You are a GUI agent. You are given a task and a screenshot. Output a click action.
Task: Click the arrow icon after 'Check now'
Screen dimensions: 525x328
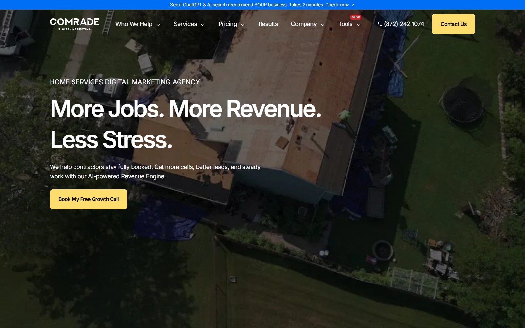pos(353,5)
